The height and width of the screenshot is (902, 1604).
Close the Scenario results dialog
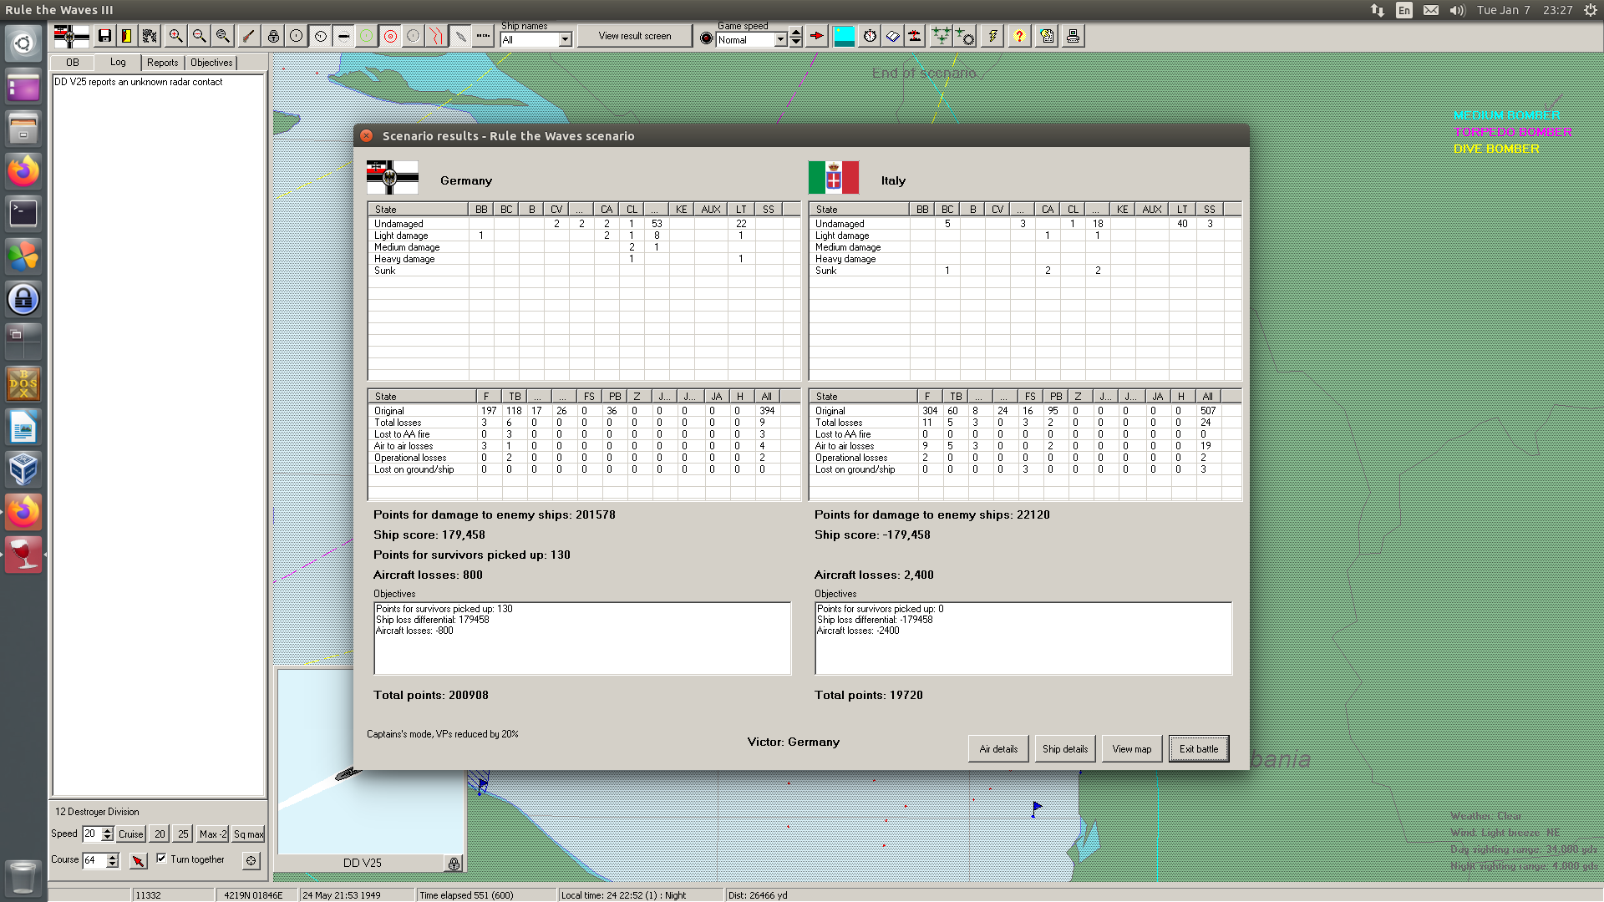(366, 135)
